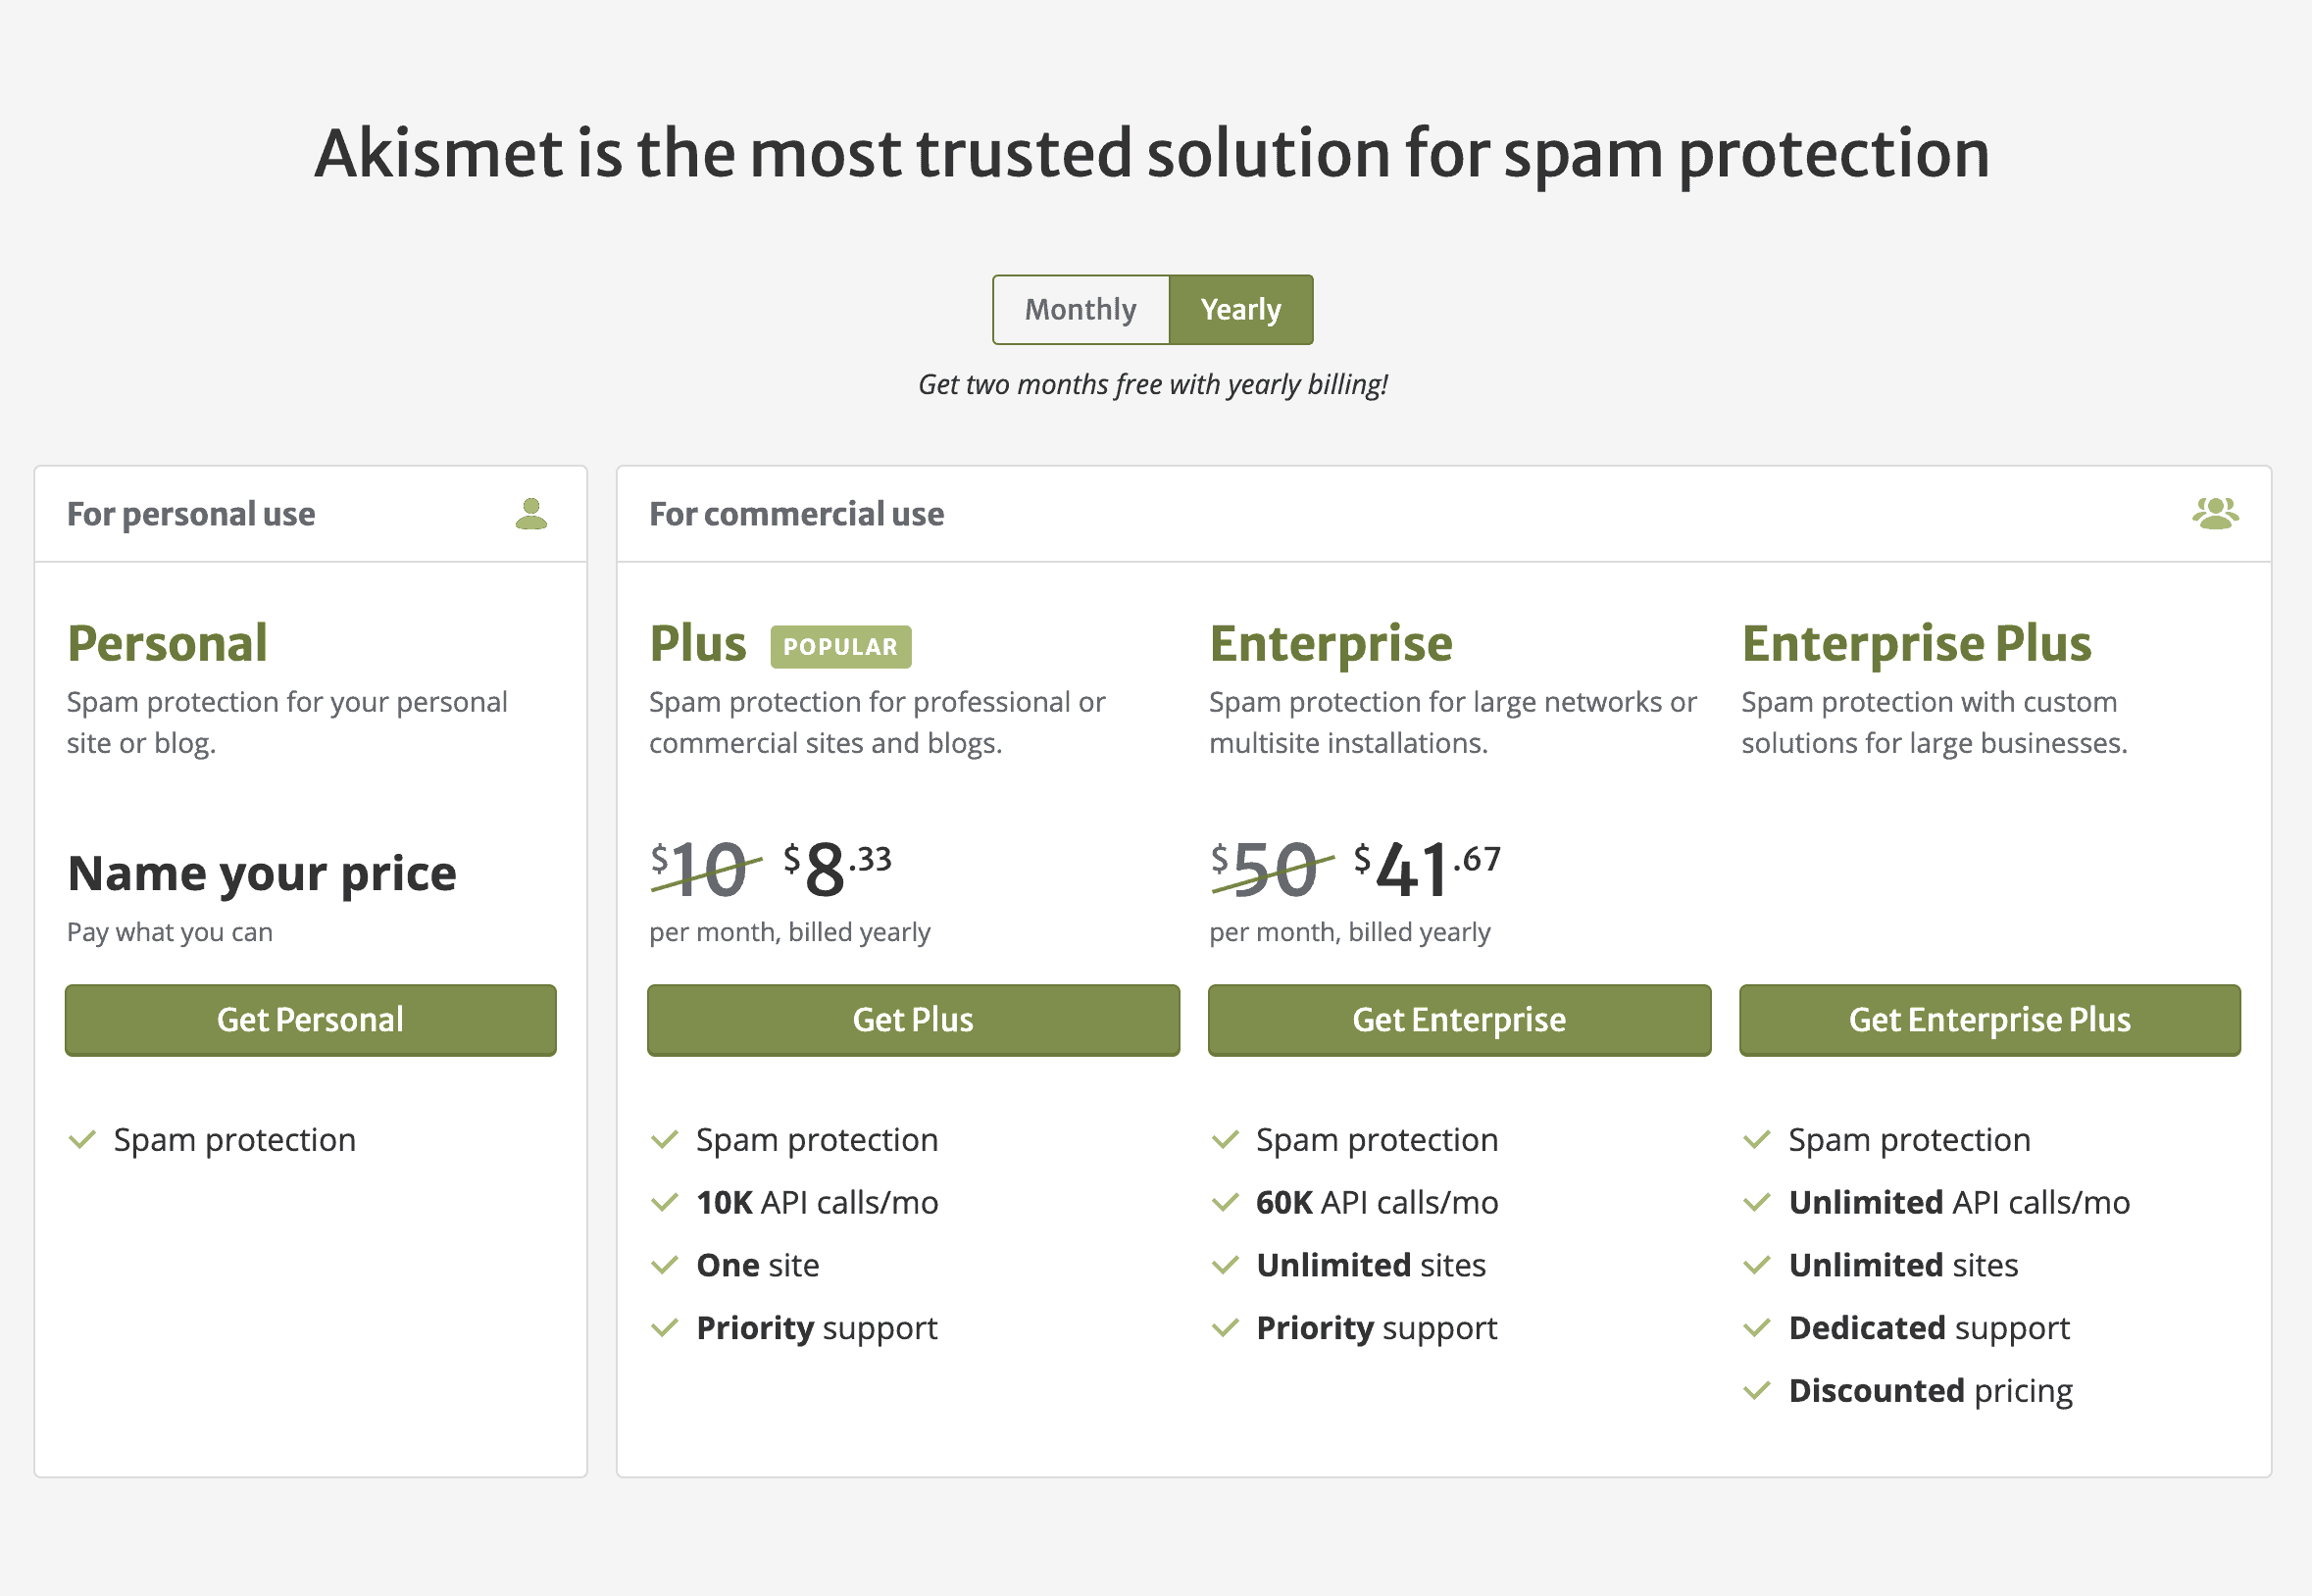Click the For commercial use header

coord(797,514)
